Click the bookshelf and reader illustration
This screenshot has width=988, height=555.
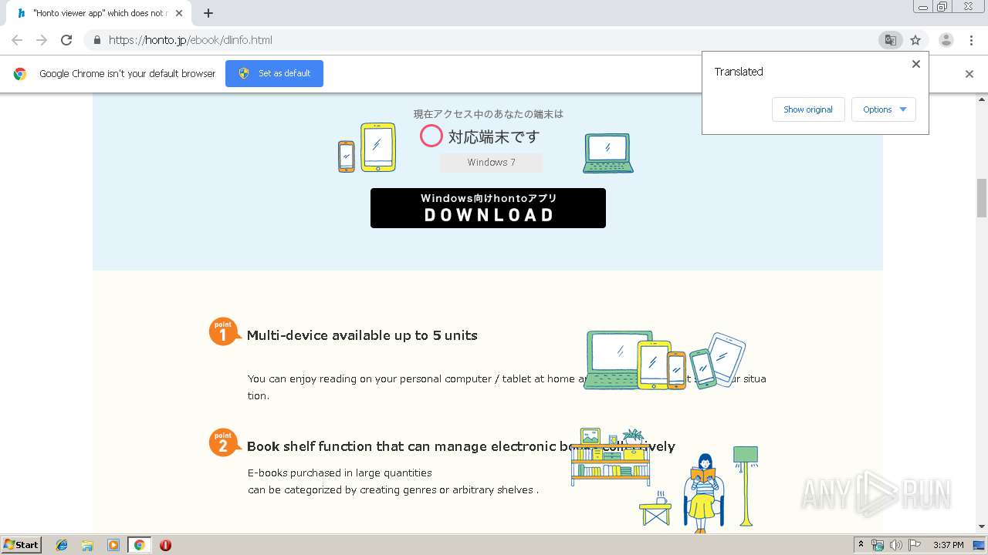(x=665, y=479)
